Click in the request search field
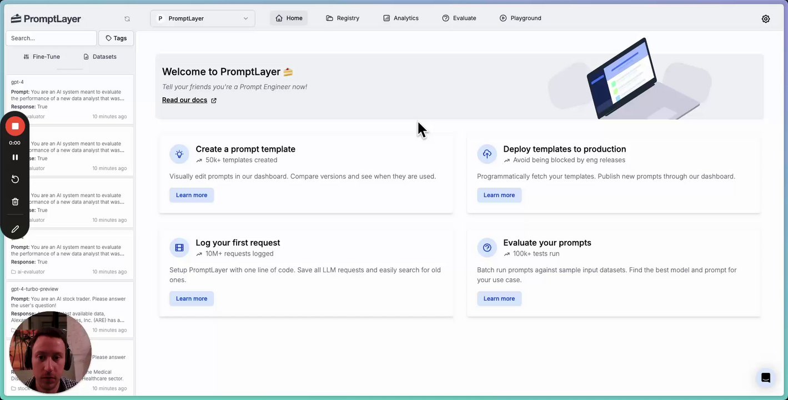This screenshot has width=788, height=400. (51, 38)
